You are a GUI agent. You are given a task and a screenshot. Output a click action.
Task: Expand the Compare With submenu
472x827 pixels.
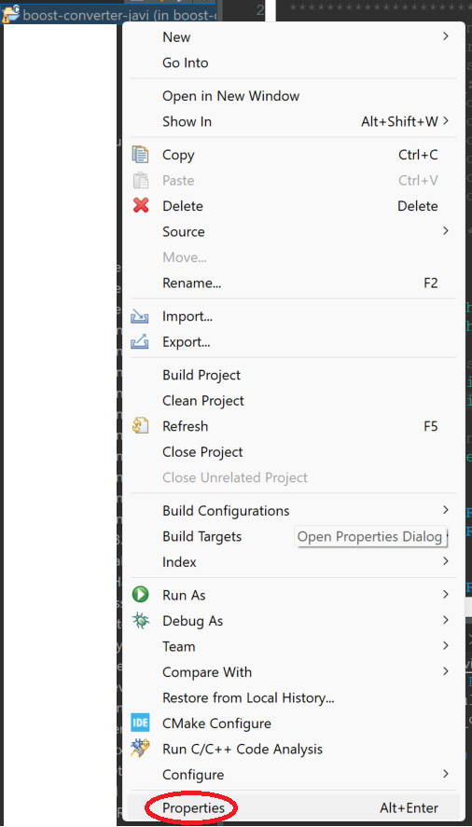click(x=446, y=671)
